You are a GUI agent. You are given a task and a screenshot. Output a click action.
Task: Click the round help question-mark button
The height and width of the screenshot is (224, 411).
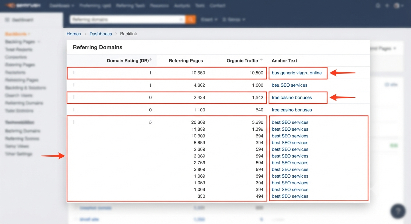point(398,211)
